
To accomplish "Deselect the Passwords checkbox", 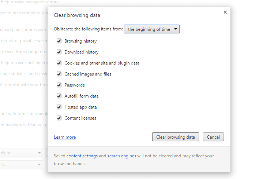I will click(59, 85).
